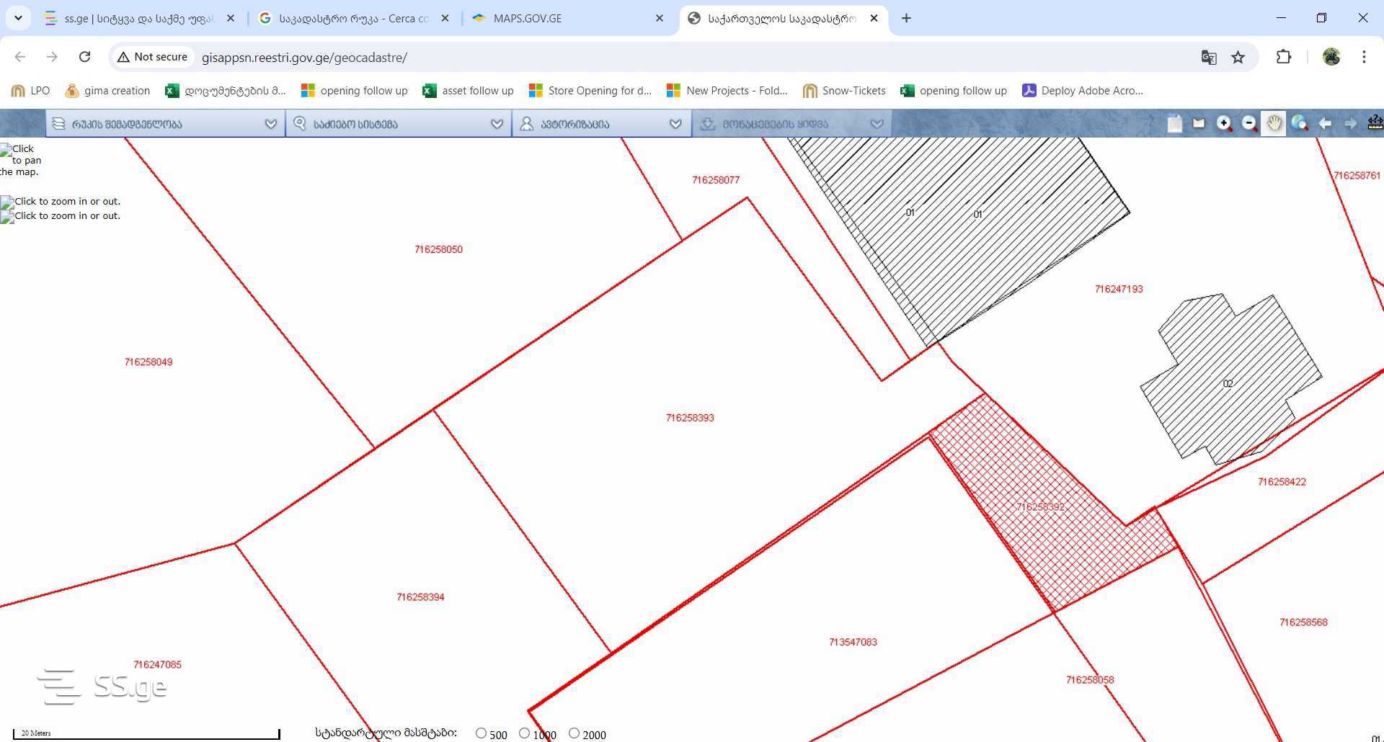Select the 500 scale radio button

pyautogui.click(x=481, y=733)
